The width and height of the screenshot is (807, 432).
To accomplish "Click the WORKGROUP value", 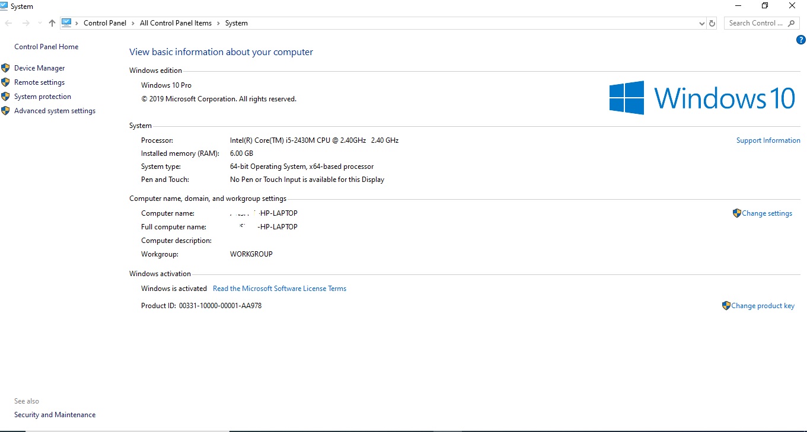I will tap(251, 254).
